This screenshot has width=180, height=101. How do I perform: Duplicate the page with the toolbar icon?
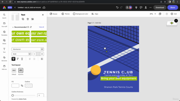(x=160, y=14)
